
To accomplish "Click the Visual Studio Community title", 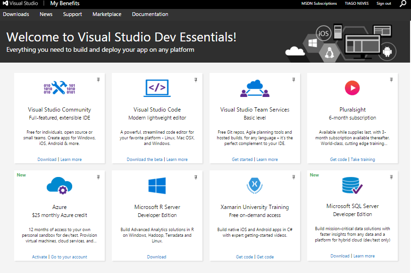I will [59, 110].
